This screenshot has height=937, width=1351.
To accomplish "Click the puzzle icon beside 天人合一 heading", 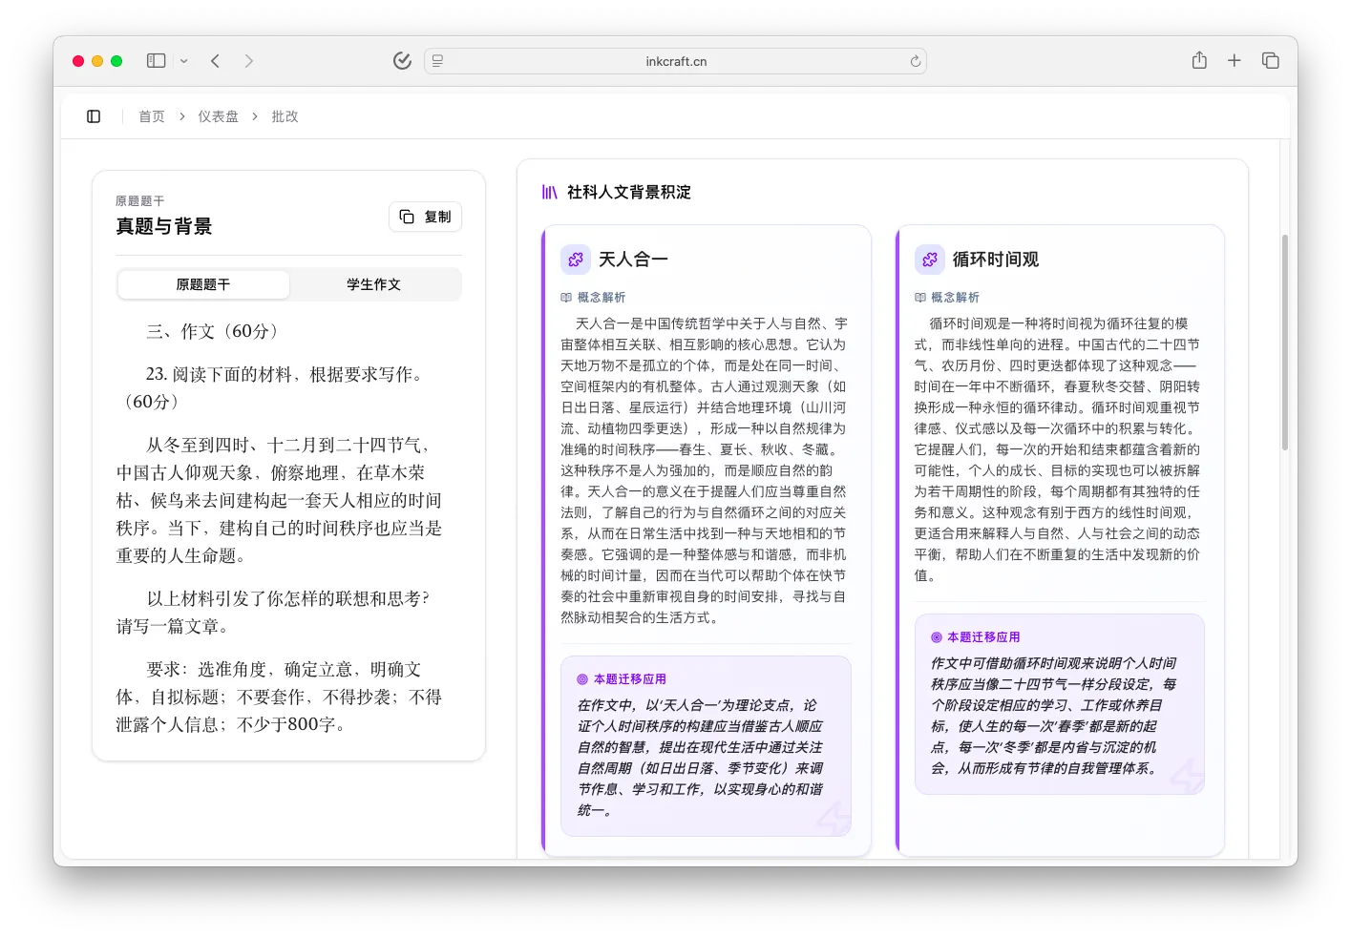I will (x=576, y=259).
